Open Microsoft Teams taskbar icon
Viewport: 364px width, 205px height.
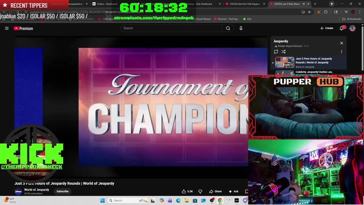pos(170,200)
